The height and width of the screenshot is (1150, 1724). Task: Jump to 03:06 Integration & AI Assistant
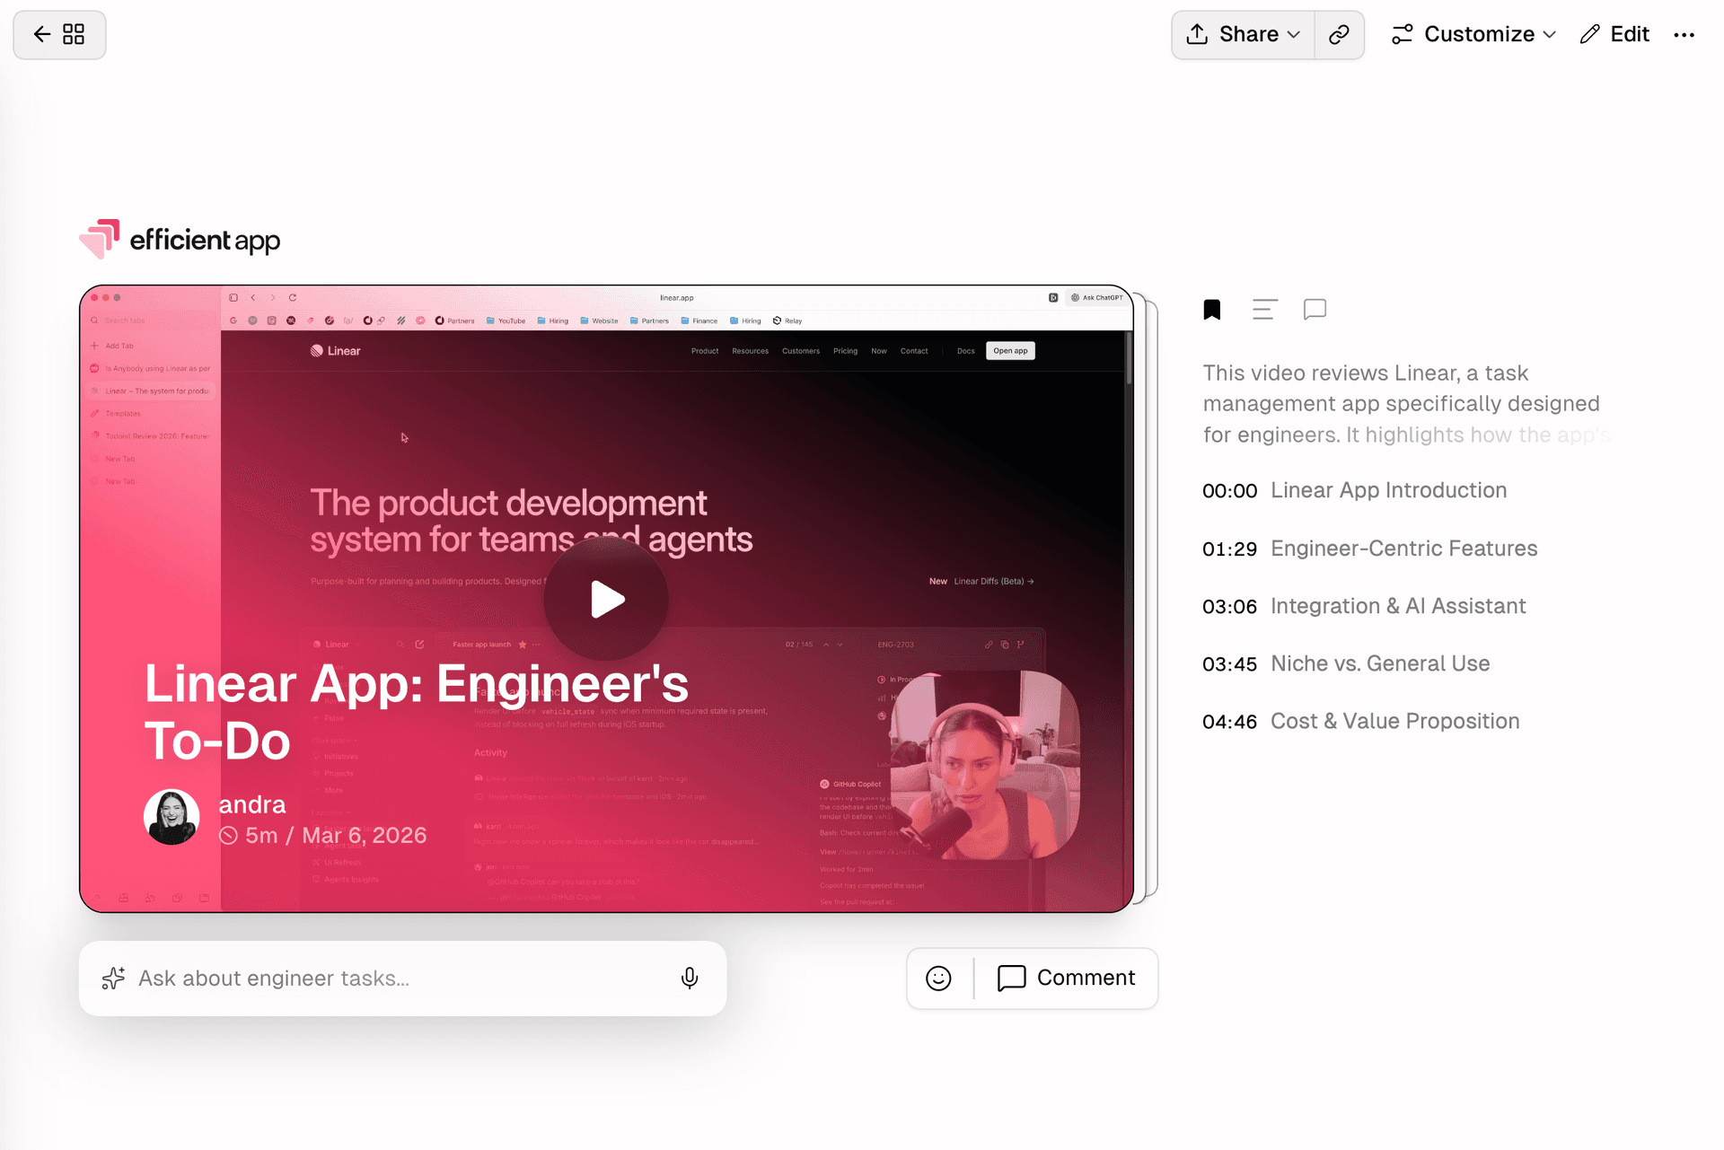(1364, 606)
